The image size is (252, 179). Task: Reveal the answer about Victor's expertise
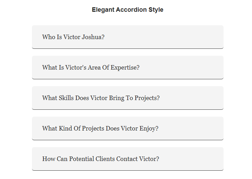128,68
